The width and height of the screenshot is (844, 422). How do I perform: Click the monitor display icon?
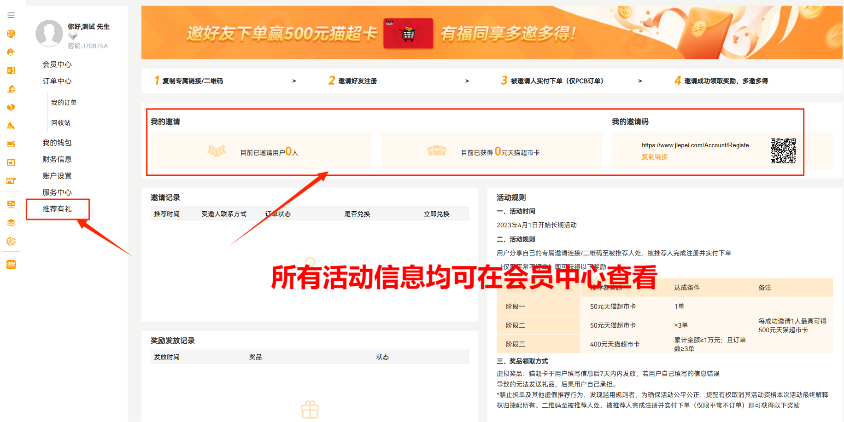point(11,144)
